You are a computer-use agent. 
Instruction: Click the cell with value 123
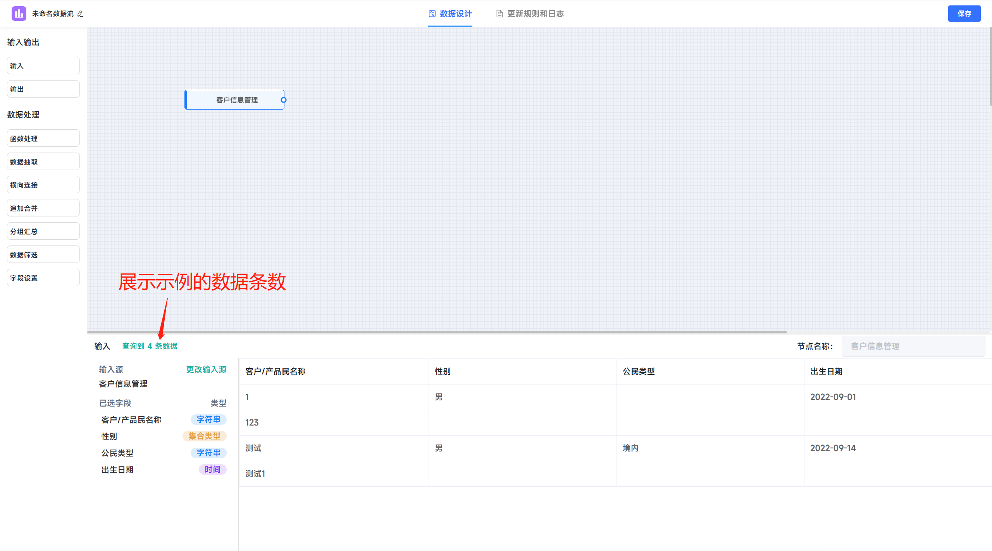coord(334,422)
